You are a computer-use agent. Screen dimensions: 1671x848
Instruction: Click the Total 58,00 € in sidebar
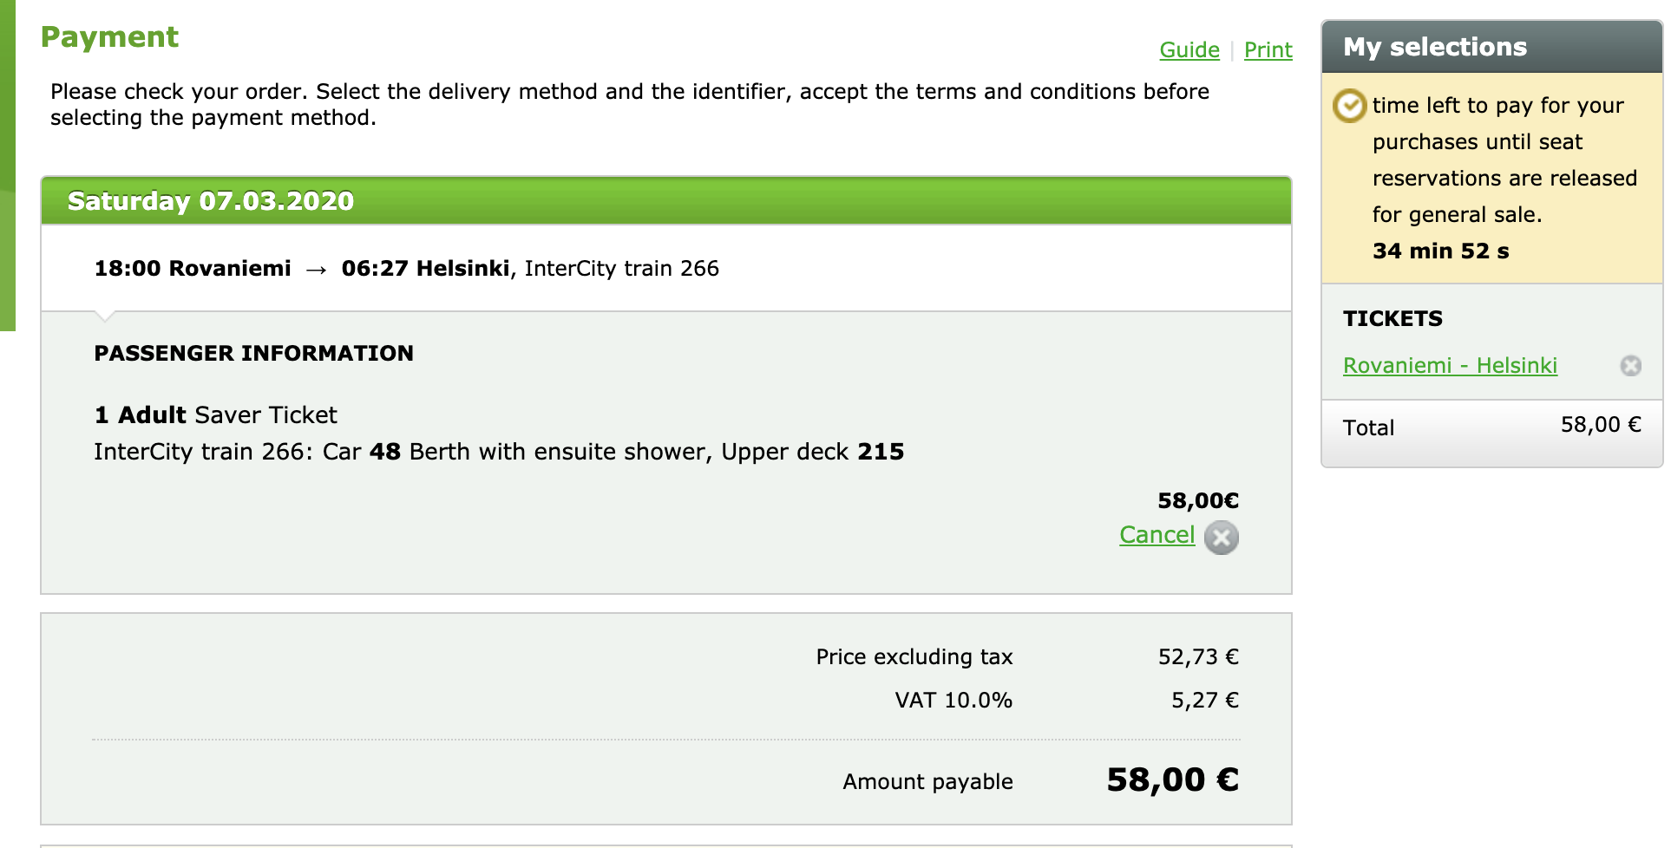coord(1491,427)
